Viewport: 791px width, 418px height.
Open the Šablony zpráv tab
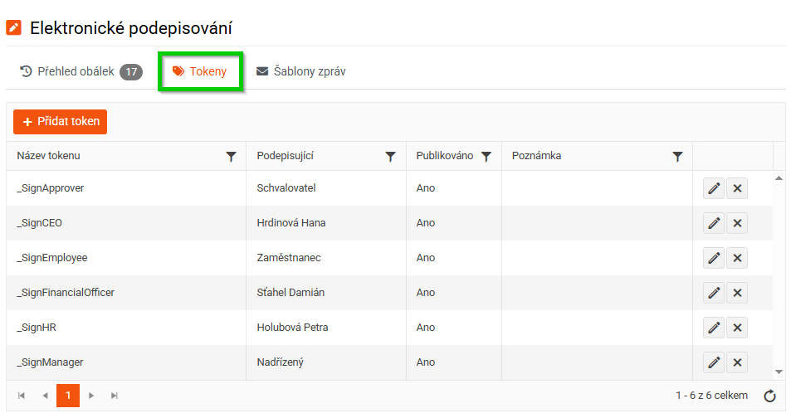[x=301, y=71]
